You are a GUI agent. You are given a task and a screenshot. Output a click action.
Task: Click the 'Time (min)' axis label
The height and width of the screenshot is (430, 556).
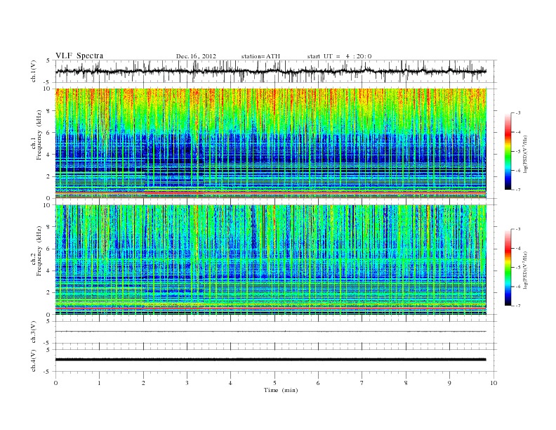[281, 390]
